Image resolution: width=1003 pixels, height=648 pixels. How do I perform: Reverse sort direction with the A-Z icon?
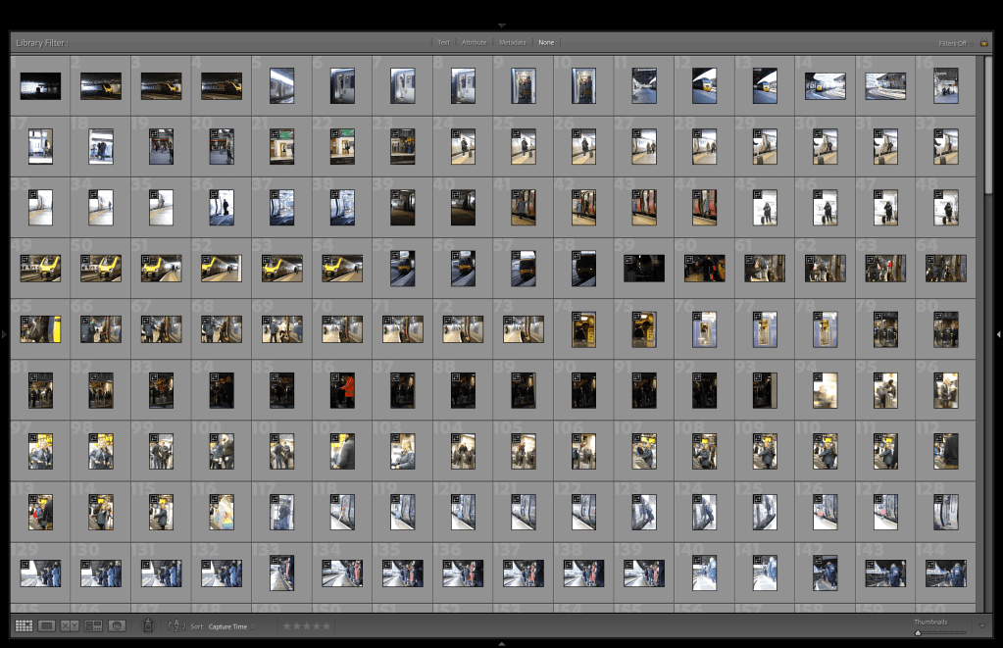(176, 625)
